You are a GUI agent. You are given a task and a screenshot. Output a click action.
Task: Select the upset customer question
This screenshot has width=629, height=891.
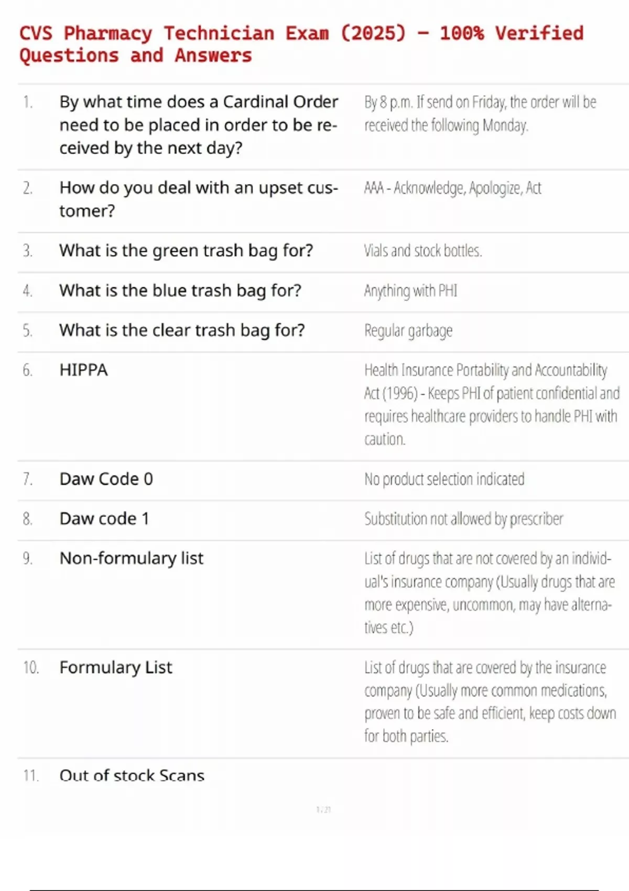[x=199, y=199]
